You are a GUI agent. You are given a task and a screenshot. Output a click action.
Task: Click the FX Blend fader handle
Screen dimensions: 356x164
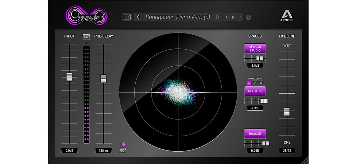[287, 112]
